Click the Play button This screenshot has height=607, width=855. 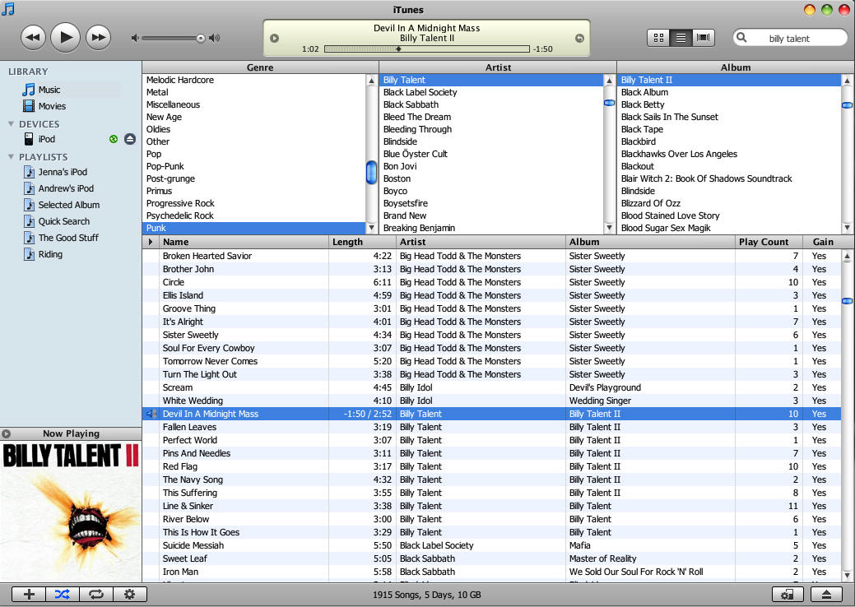pos(66,38)
